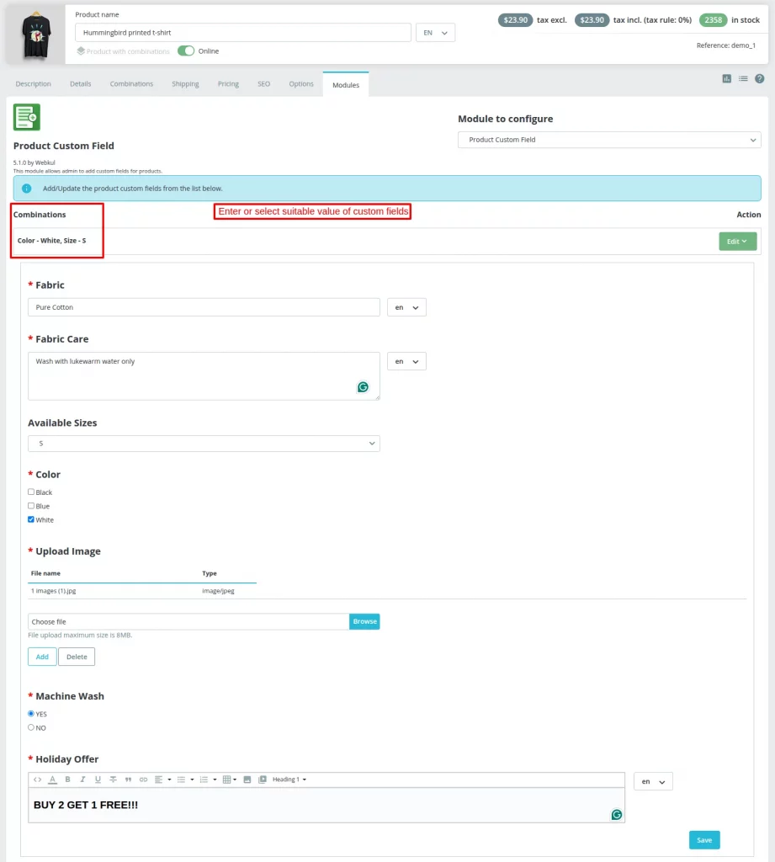Open the product list icon

(743, 78)
